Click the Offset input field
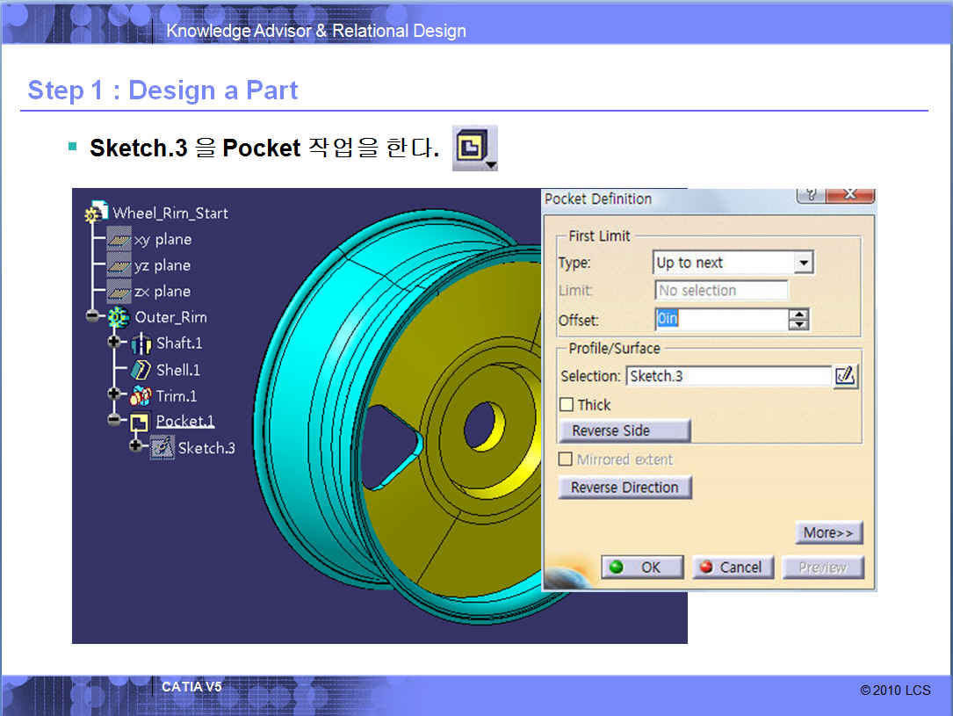This screenshot has width=953, height=716. point(720,319)
